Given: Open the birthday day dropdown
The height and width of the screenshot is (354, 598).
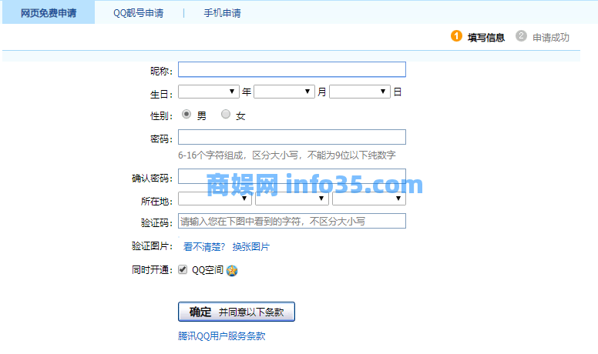Looking at the screenshot, I should [360, 92].
